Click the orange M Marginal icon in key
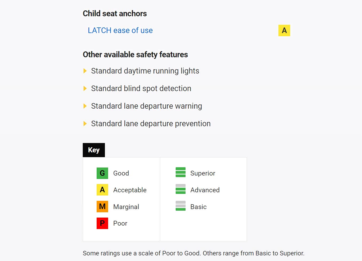Viewport: 362px width, 261px height. (102, 206)
